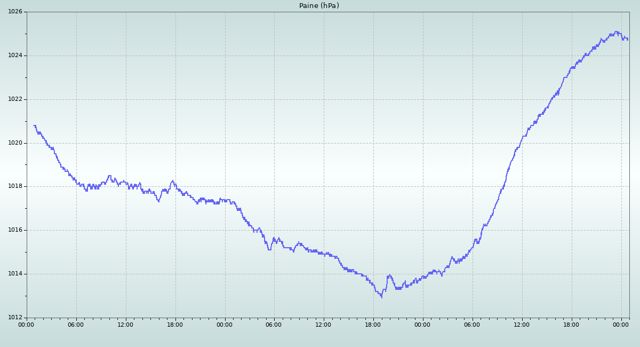Viewport: 640px width, 347px height.
Task: Click the lowest point of the pressure curve
Action: point(381,297)
